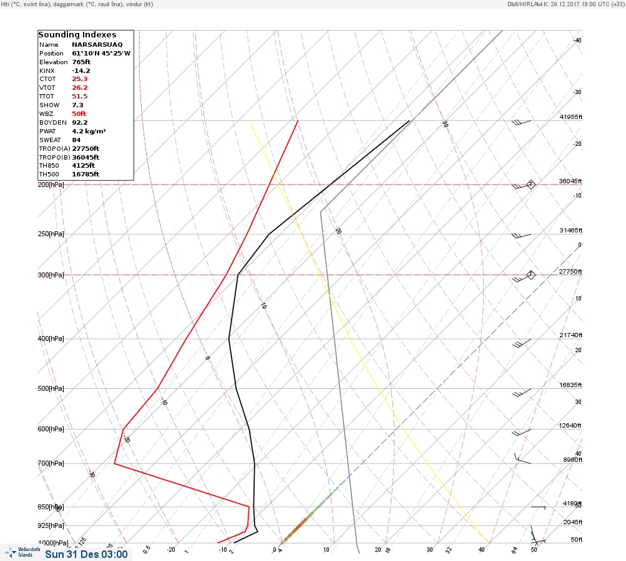Select the SWEAT value 84

coord(76,140)
